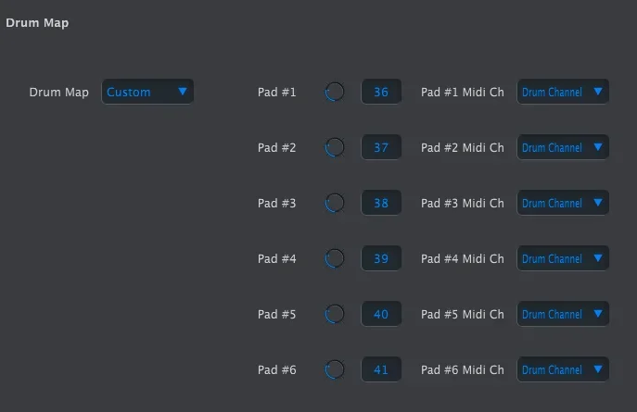Open the Drum Map preset dropdown
637x412 pixels.
pyautogui.click(x=147, y=92)
